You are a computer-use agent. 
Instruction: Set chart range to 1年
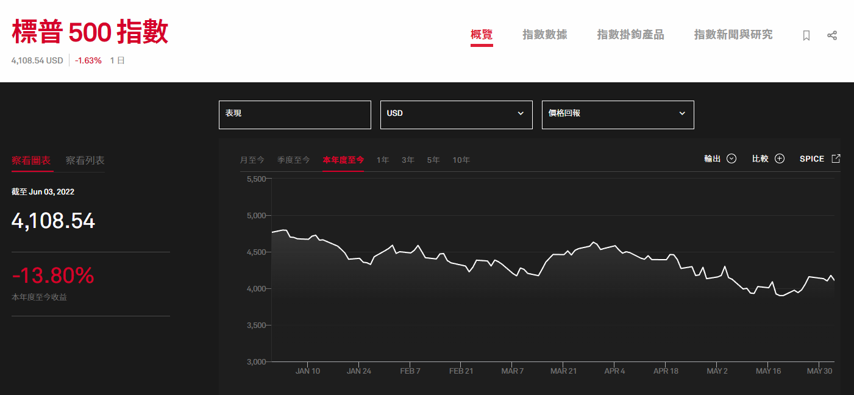point(382,160)
